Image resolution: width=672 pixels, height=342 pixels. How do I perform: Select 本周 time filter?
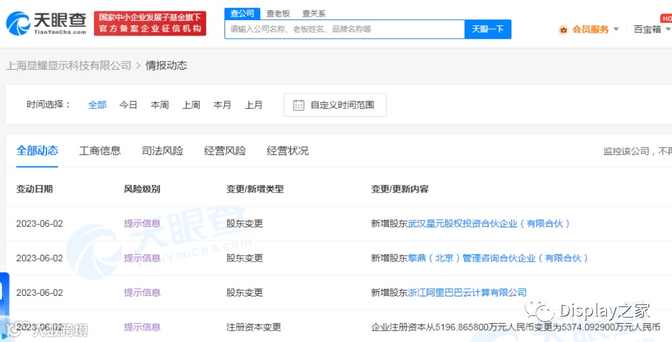click(x=159, y=105)
